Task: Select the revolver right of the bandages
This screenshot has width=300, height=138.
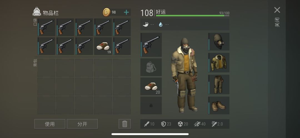Action: click(122, 46)
